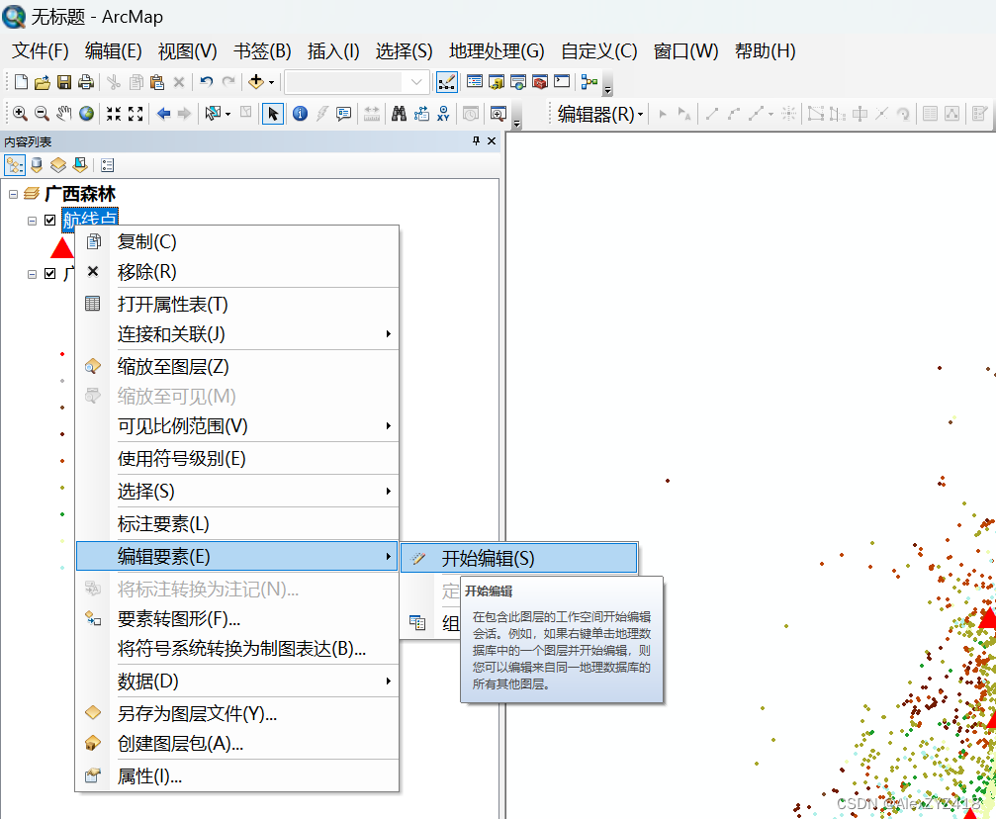Click the Find binoculars icon
Image resolution: width=996 pixels, height=819 pixels.
399,113
